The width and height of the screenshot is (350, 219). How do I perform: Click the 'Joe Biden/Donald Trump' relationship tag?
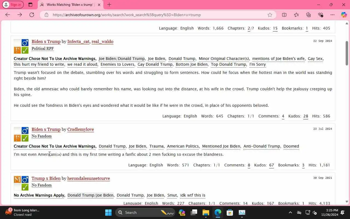coord(122,59)
